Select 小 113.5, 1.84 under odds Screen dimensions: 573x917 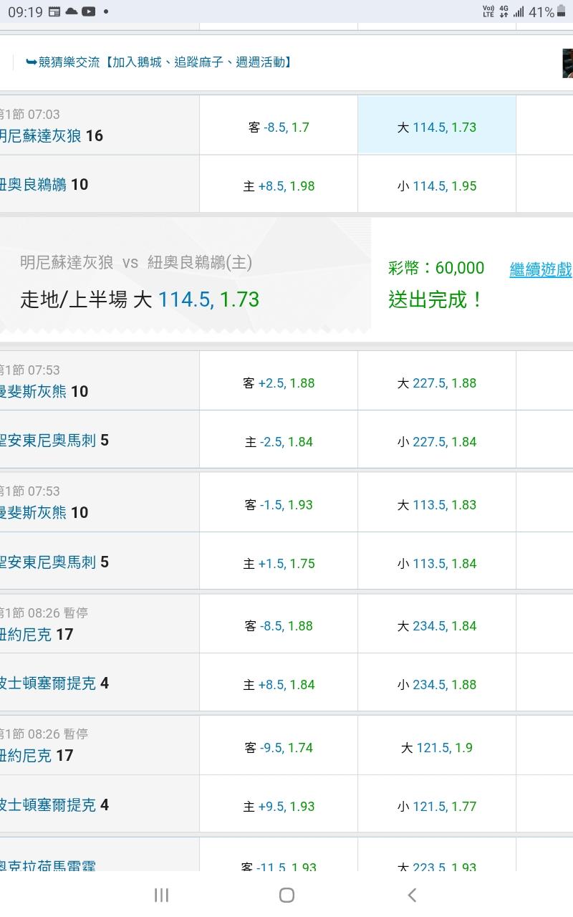click(x=436, y=563)
